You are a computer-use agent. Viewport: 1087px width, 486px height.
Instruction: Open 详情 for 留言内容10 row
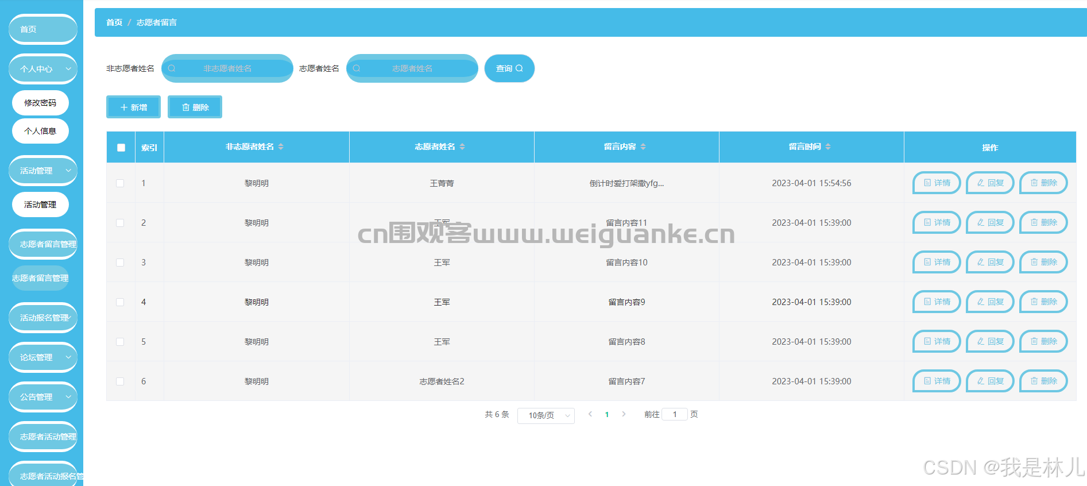click(937, 262)
